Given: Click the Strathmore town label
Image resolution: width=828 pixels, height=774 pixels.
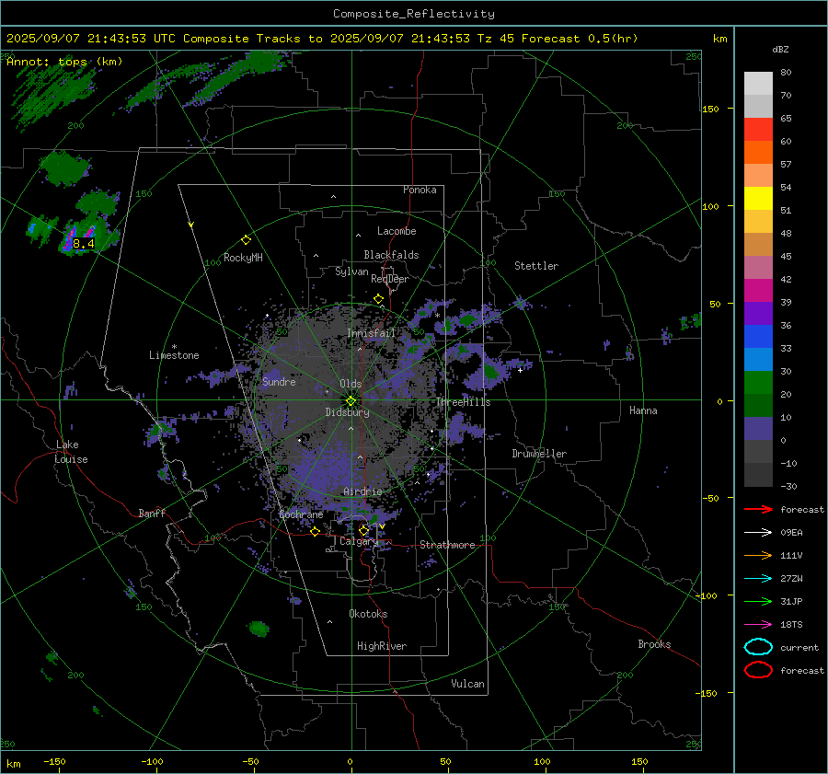Looking at the screenshot, I should pyautogui.click(x=447, y=545).
